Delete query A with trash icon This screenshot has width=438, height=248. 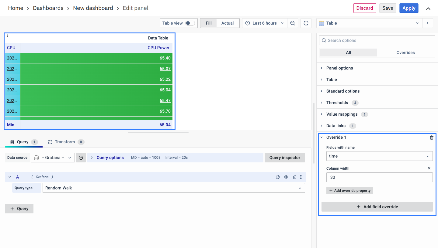coord(294,177)
